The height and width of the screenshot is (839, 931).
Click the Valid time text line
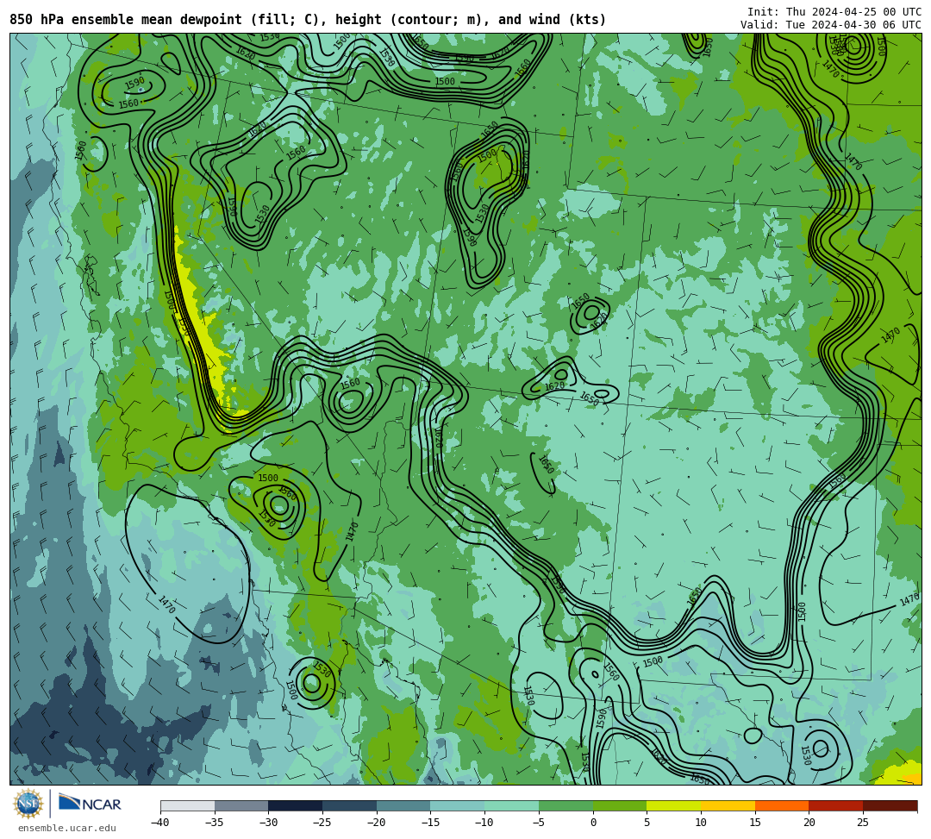(831, 24)
